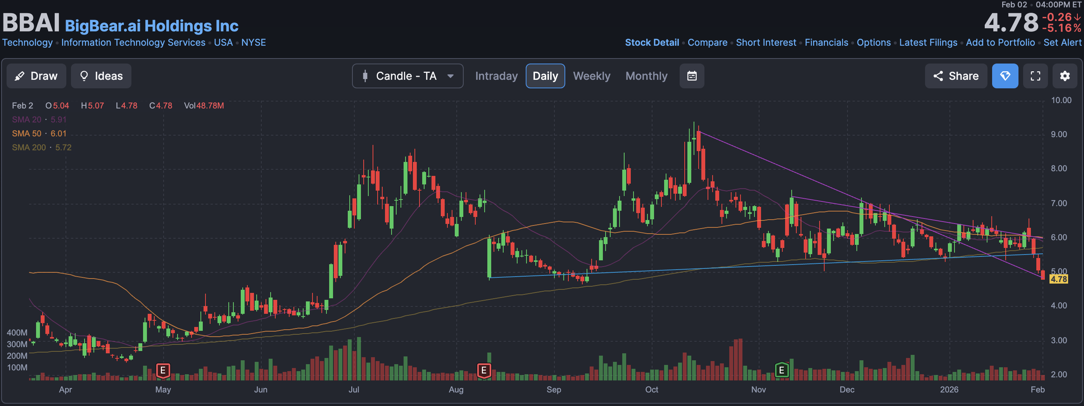Click the O 5.04 open value
The image size is (1084, 406).
pos(57,106)
